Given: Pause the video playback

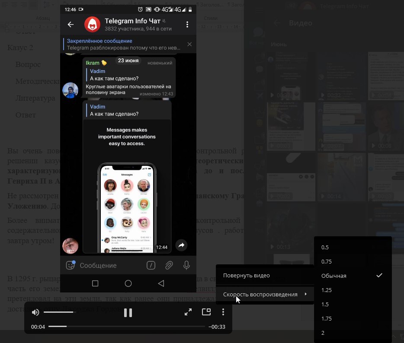Looking at the screenshot, I should pyautogui.click(x=128, y=312).
